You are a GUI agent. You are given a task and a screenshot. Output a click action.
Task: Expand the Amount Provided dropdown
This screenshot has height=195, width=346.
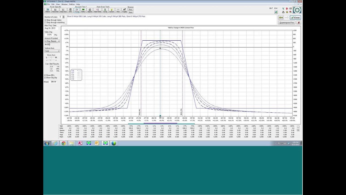(x=59, y=41)
